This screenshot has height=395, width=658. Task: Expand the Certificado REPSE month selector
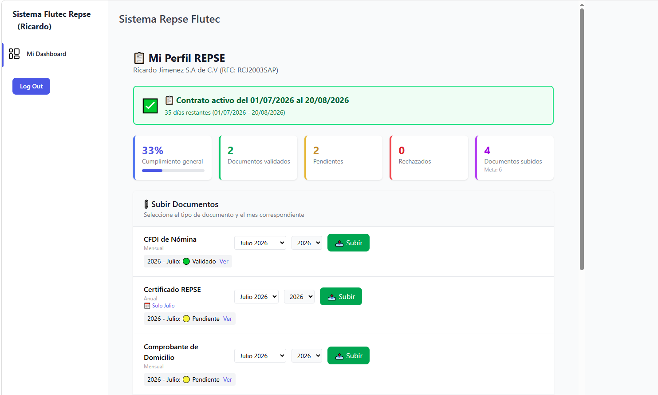[256, 297]
